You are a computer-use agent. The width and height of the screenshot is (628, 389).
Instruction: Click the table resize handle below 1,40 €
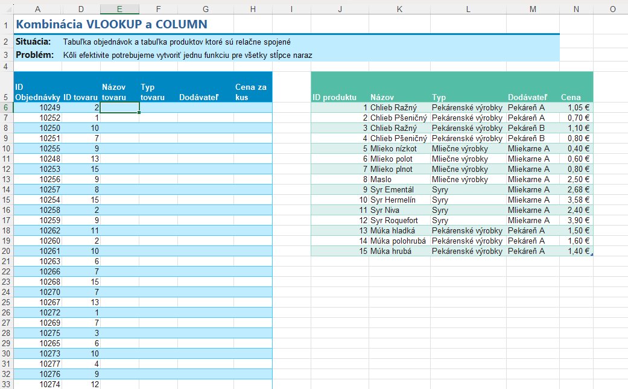coord(592,255)
